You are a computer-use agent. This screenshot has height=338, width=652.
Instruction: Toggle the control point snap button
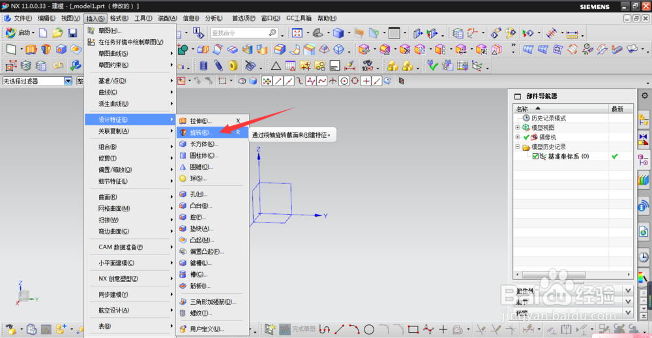(300, 81)
